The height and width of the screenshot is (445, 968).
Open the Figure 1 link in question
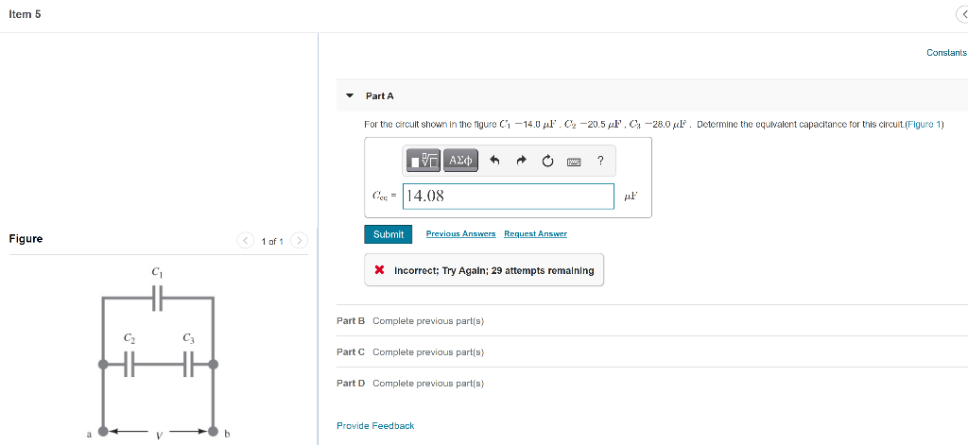click(924, 124)
